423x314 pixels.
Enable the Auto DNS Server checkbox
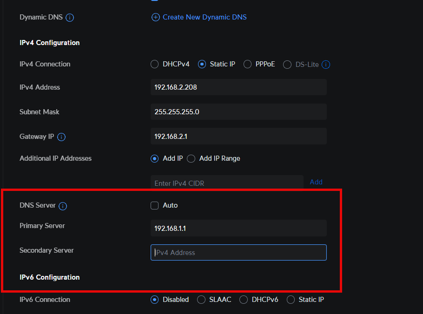[x=155, y=205]
